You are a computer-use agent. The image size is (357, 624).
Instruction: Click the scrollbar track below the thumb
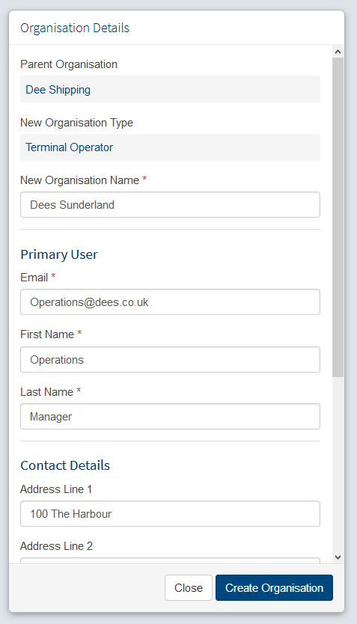pos(338,464)
